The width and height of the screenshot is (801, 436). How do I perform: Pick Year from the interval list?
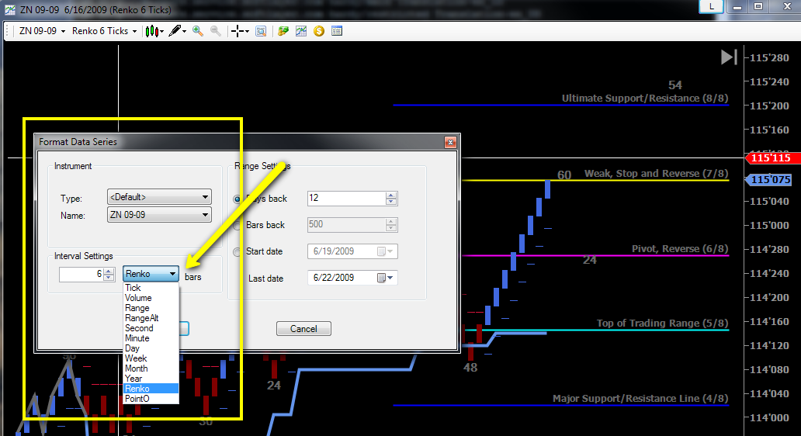click(151, 379)
